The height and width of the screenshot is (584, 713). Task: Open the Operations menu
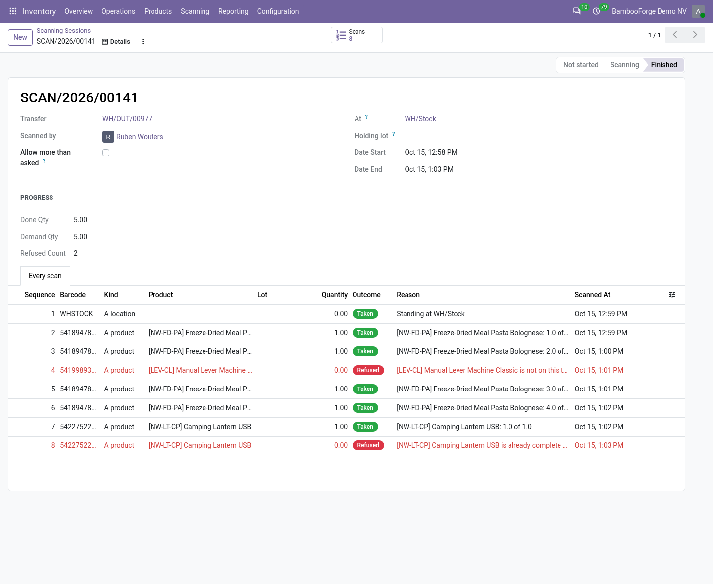(x=118, y=11)
